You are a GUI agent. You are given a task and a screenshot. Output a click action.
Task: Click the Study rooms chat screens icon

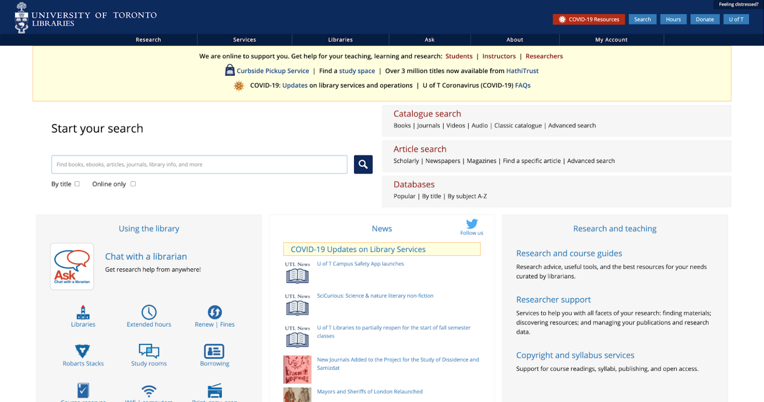(x=149, y=351)
